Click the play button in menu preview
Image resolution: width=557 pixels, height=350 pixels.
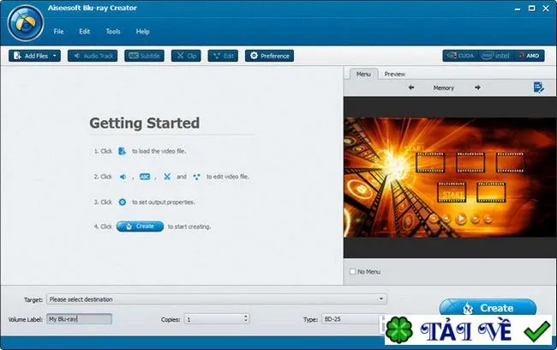[461, 218]
